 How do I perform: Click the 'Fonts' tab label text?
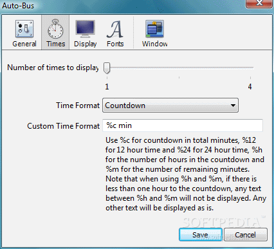click(115, 44)
